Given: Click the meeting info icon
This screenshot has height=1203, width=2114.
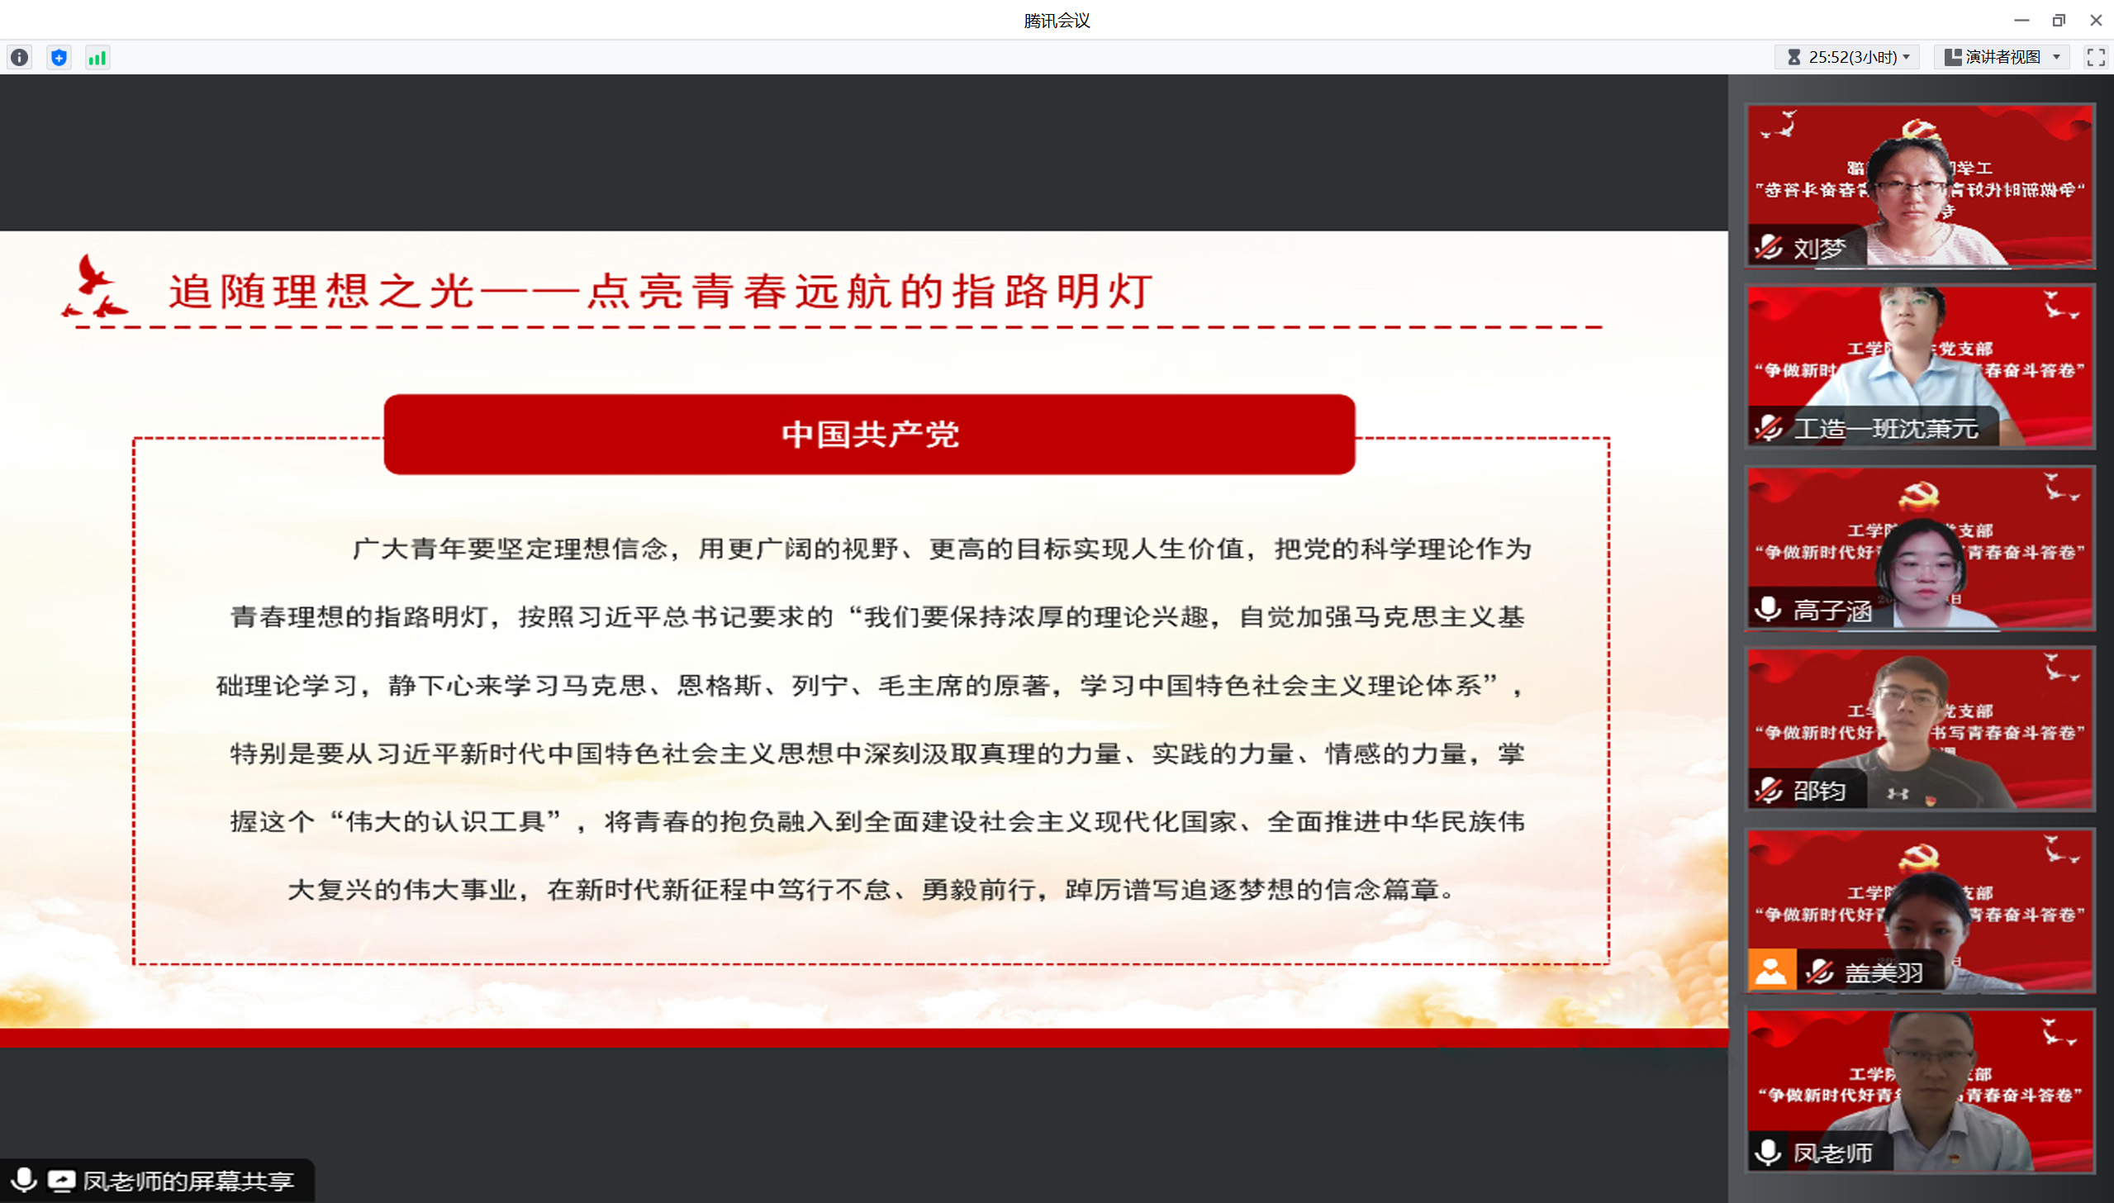Looking at the screenshot, I should 20,57.
